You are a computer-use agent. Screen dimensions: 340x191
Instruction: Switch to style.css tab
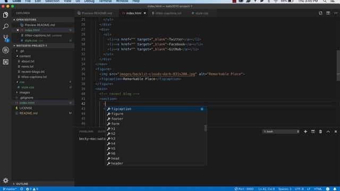(x=202, y=13)
